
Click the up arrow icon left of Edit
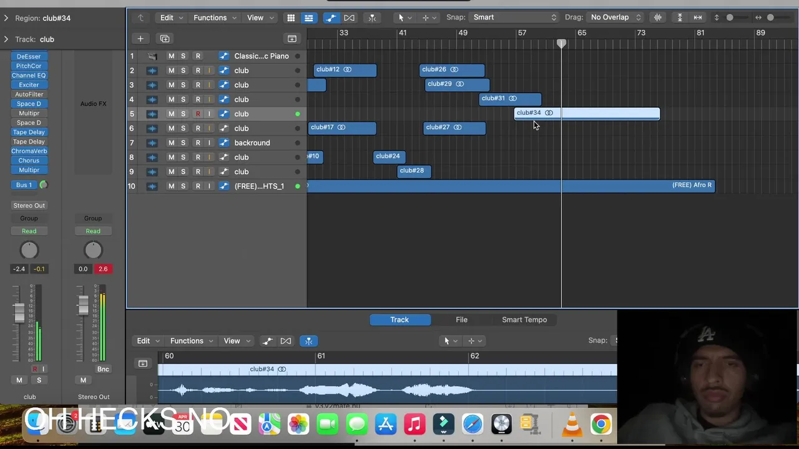point(140,17)
